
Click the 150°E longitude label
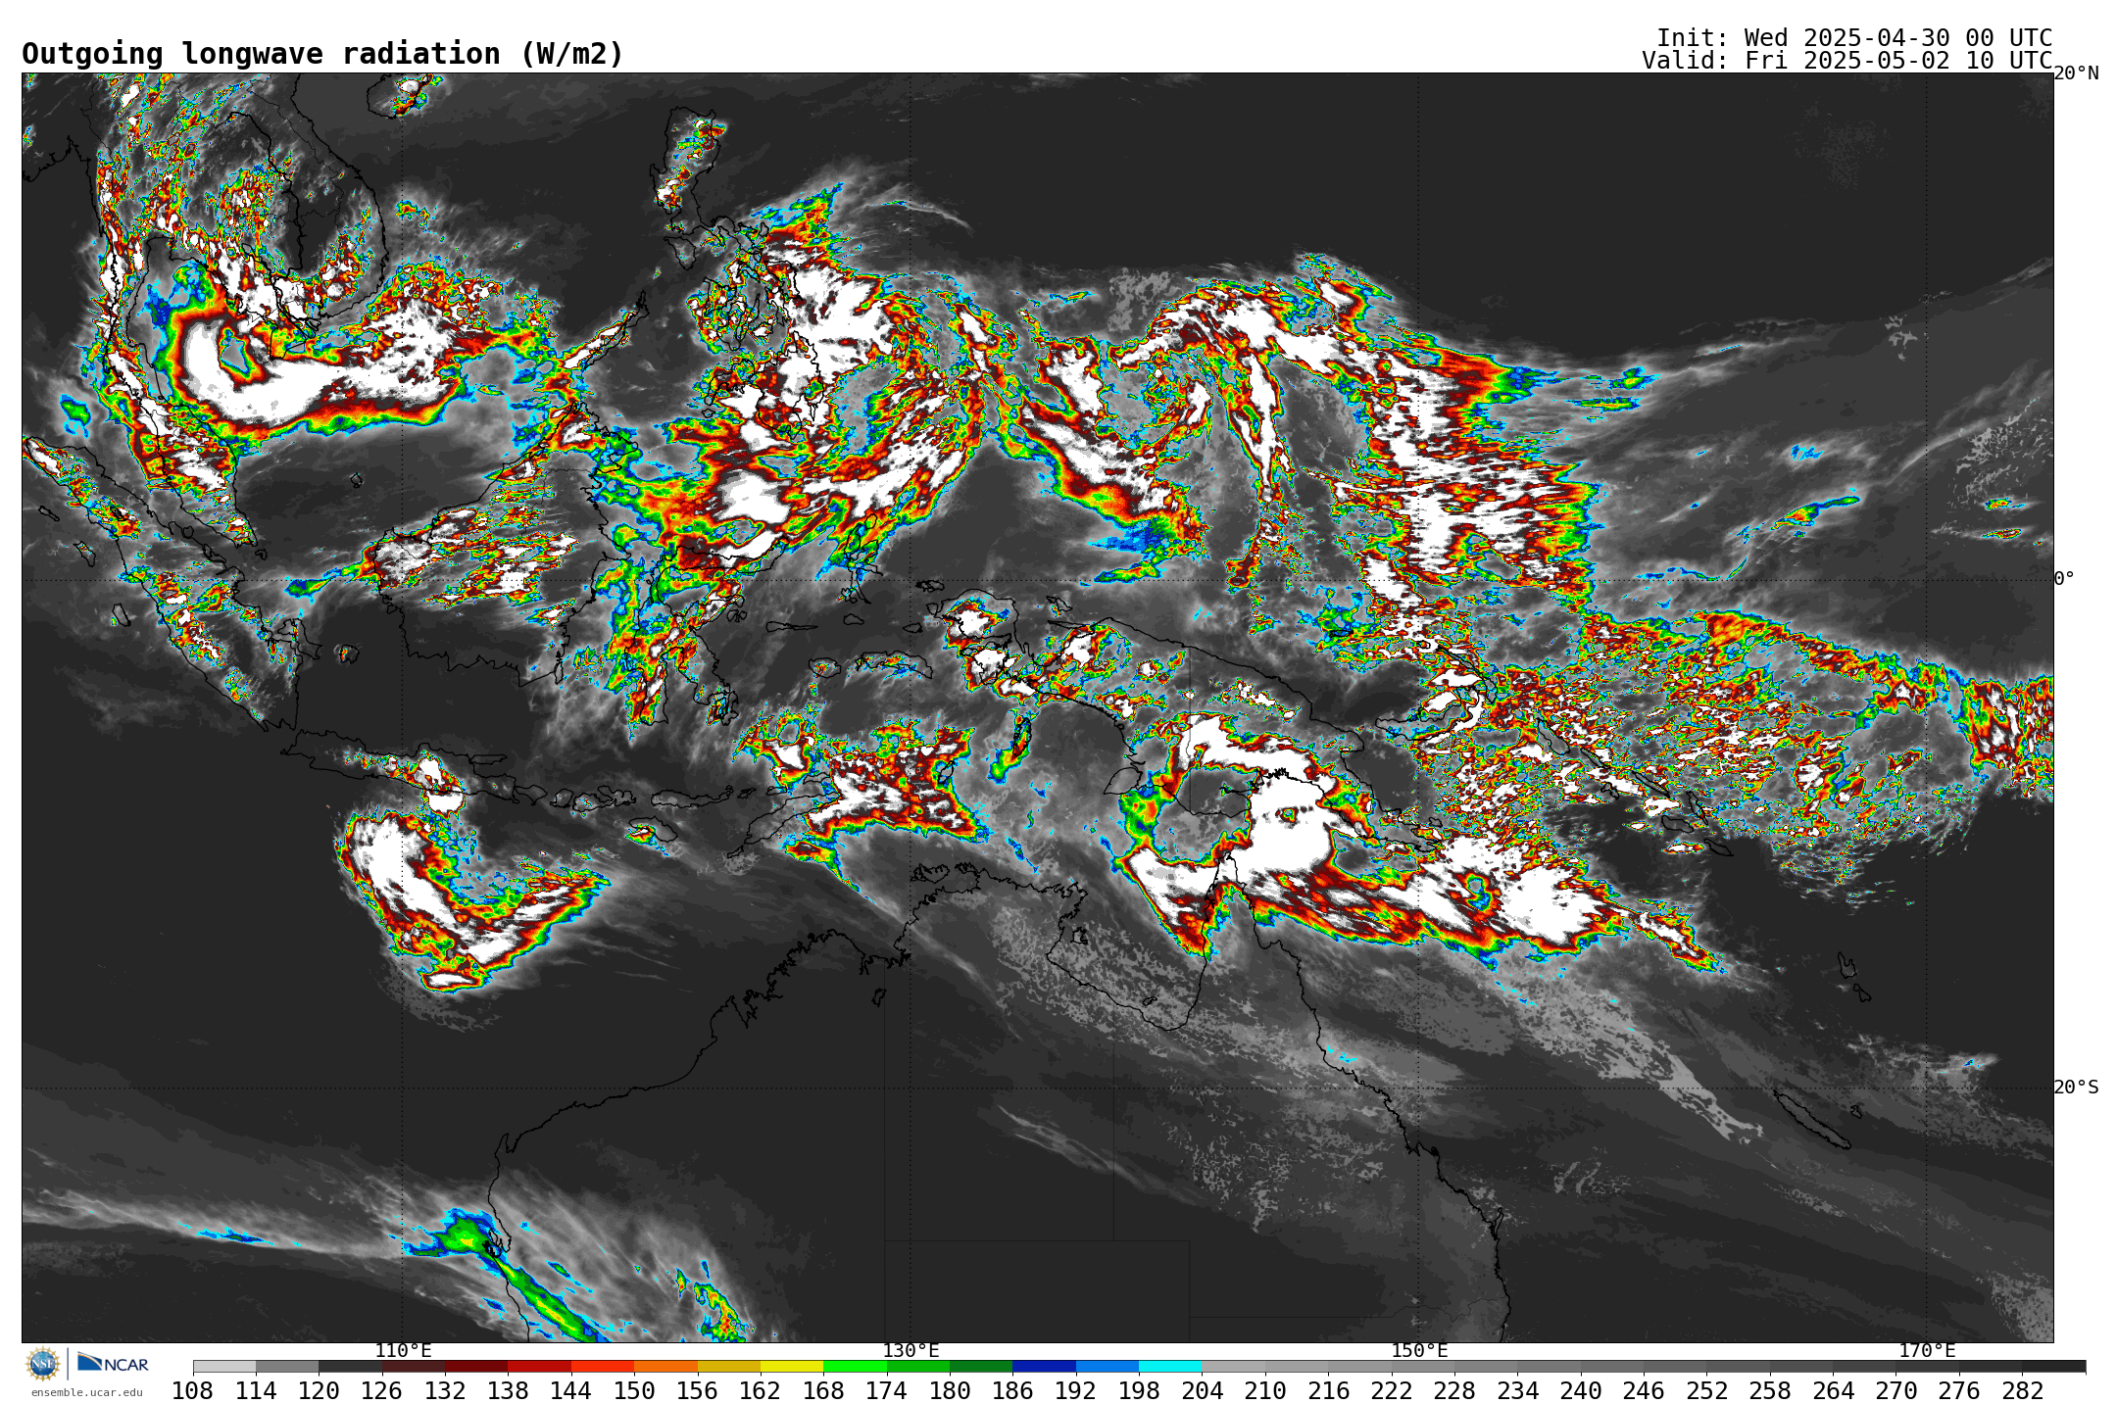1419,1351
